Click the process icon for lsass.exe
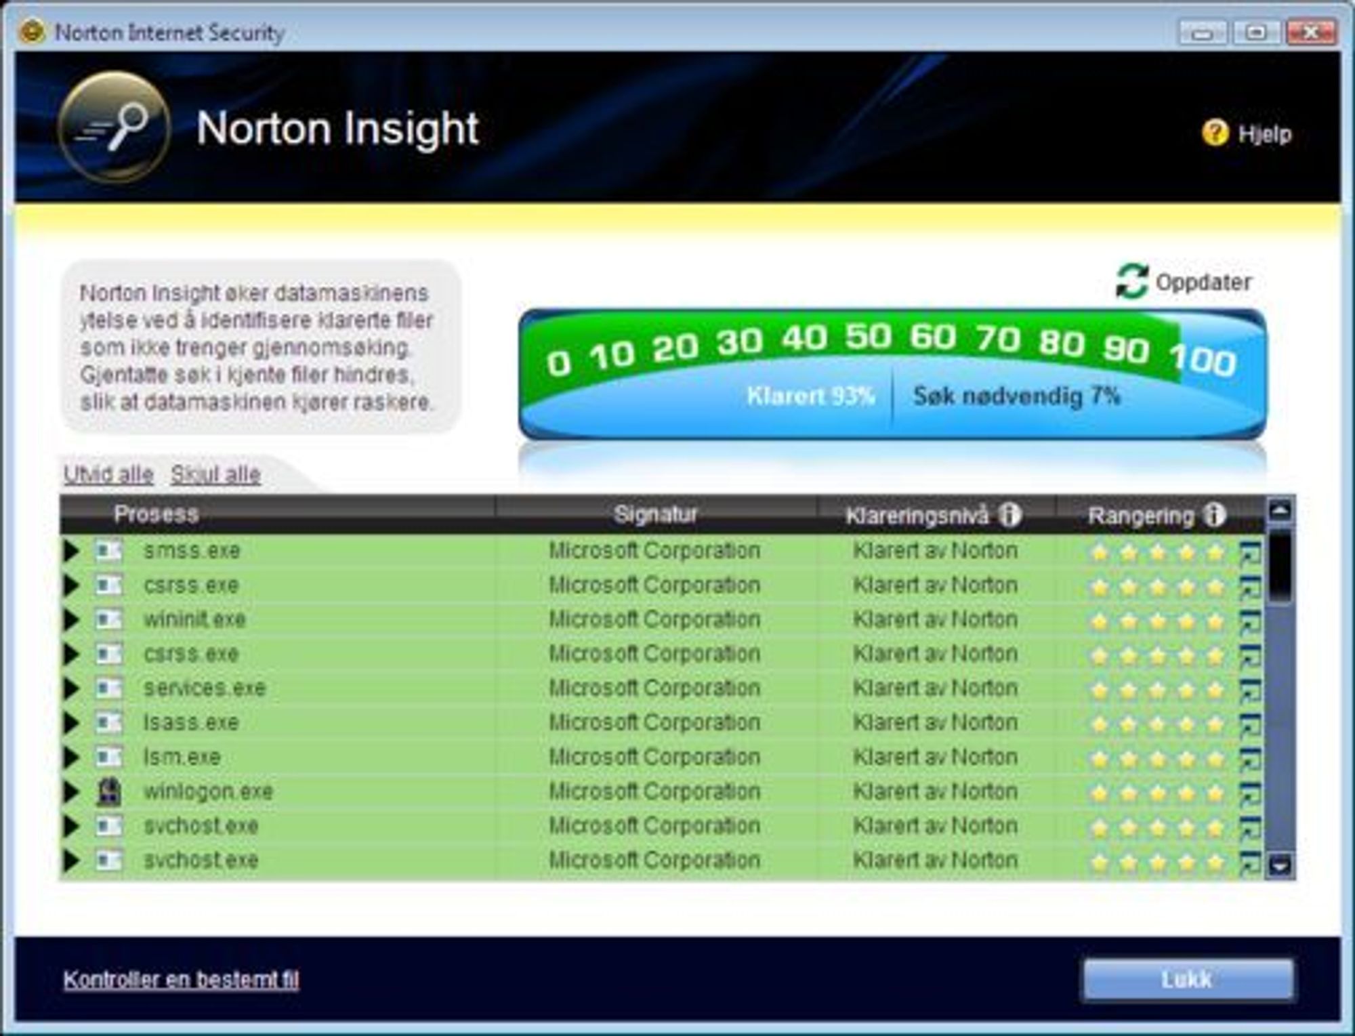The image size is (1355, 1036). (108, 722)
